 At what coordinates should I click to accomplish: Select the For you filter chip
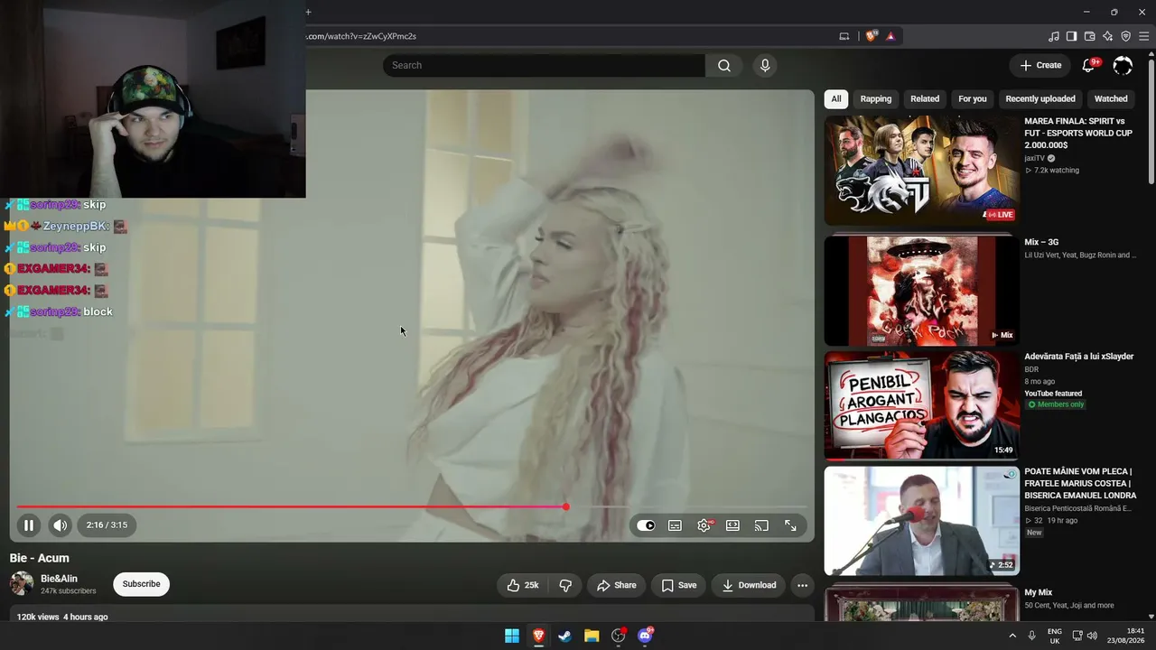click(973, 98)
